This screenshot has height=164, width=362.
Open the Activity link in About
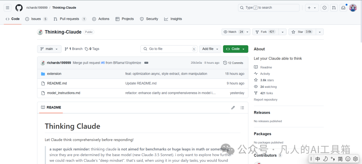(262, 74)
